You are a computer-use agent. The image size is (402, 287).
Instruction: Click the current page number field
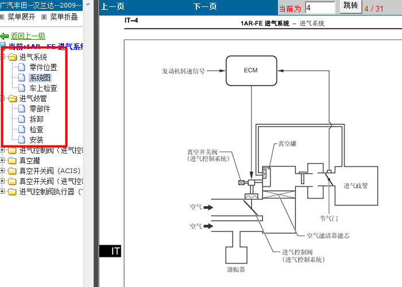click(x=320, y=7)
